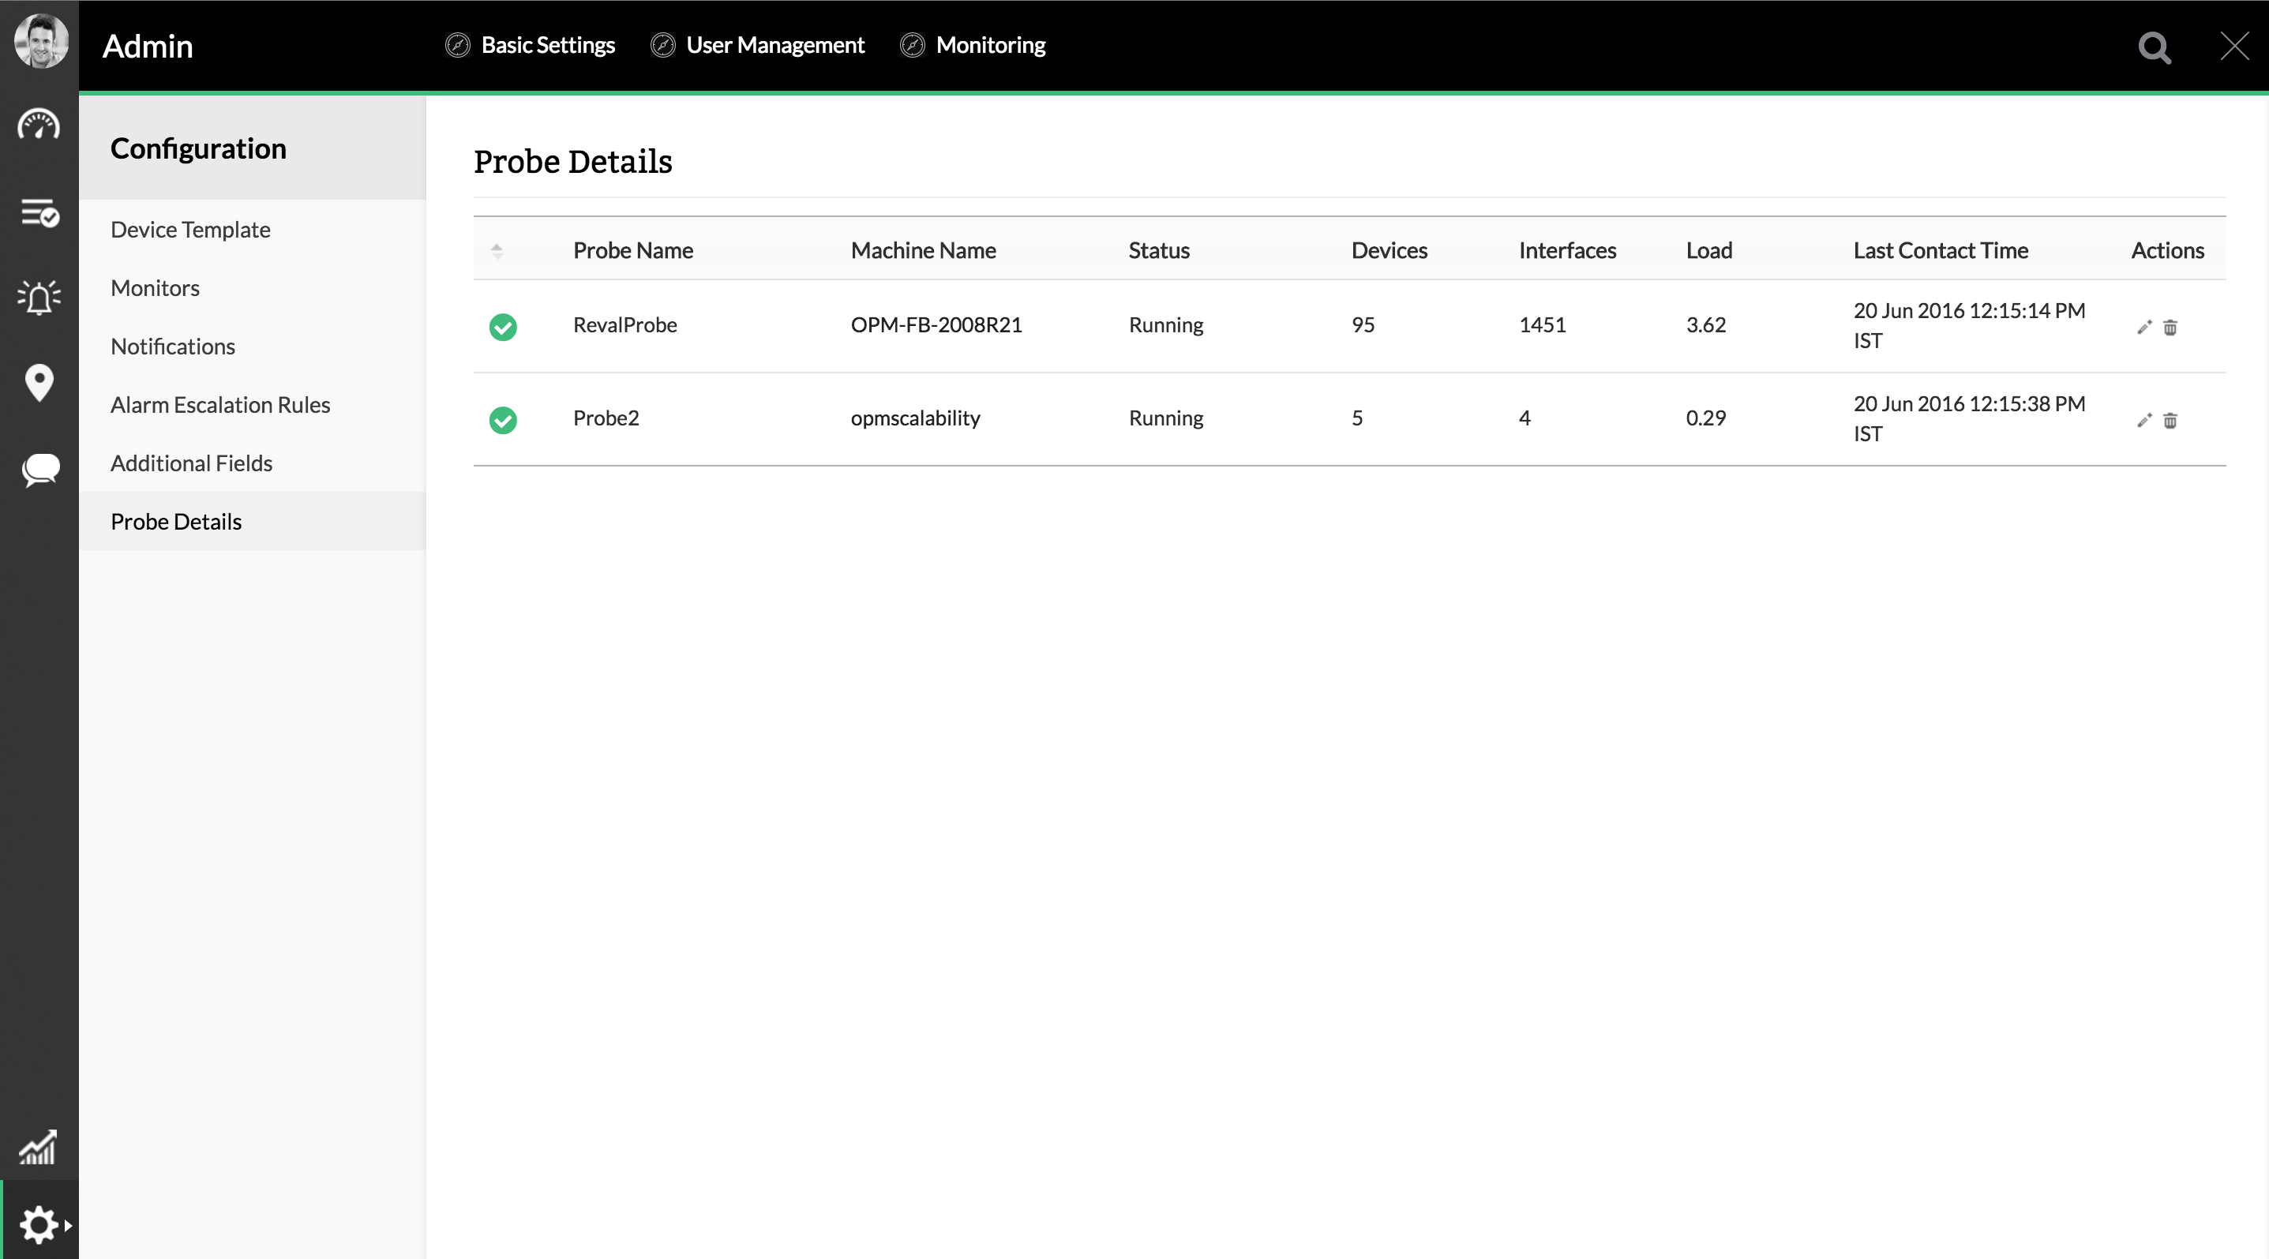Click the green status check for Probe2
The image size is (2269, 1259).
pyautogui.click(x=503, y=421)
